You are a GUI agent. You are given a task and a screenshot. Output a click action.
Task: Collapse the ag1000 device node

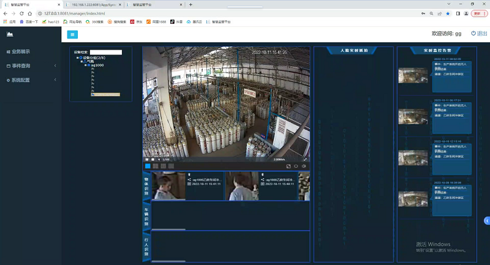85,65
